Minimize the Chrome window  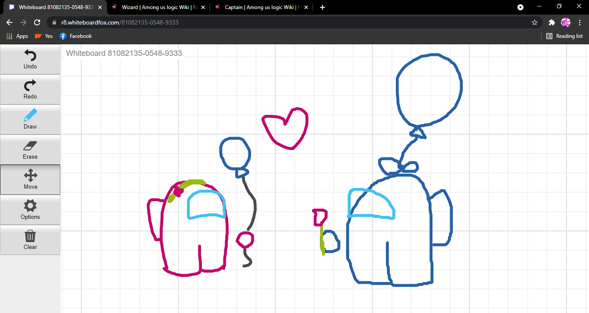[539, 6]
